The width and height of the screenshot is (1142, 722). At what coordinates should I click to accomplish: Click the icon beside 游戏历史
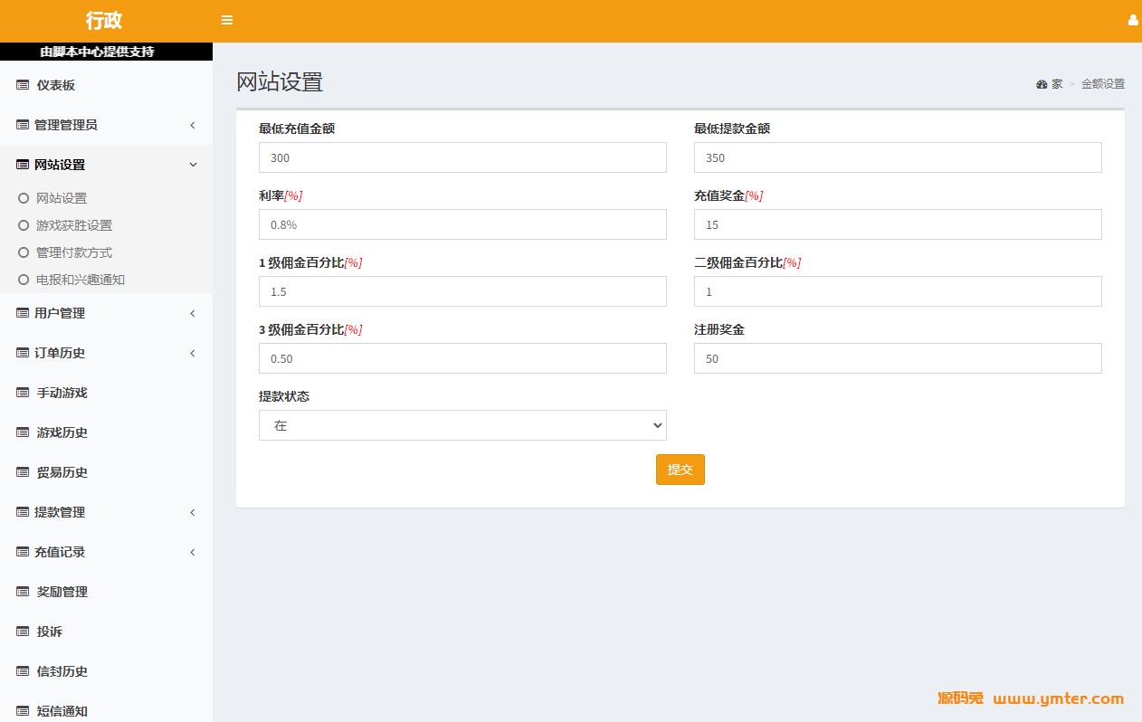23,432
